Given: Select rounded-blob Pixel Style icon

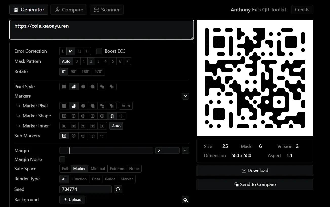Looking at the screenshot, I should pyautogui.click(x=74, y=86).
